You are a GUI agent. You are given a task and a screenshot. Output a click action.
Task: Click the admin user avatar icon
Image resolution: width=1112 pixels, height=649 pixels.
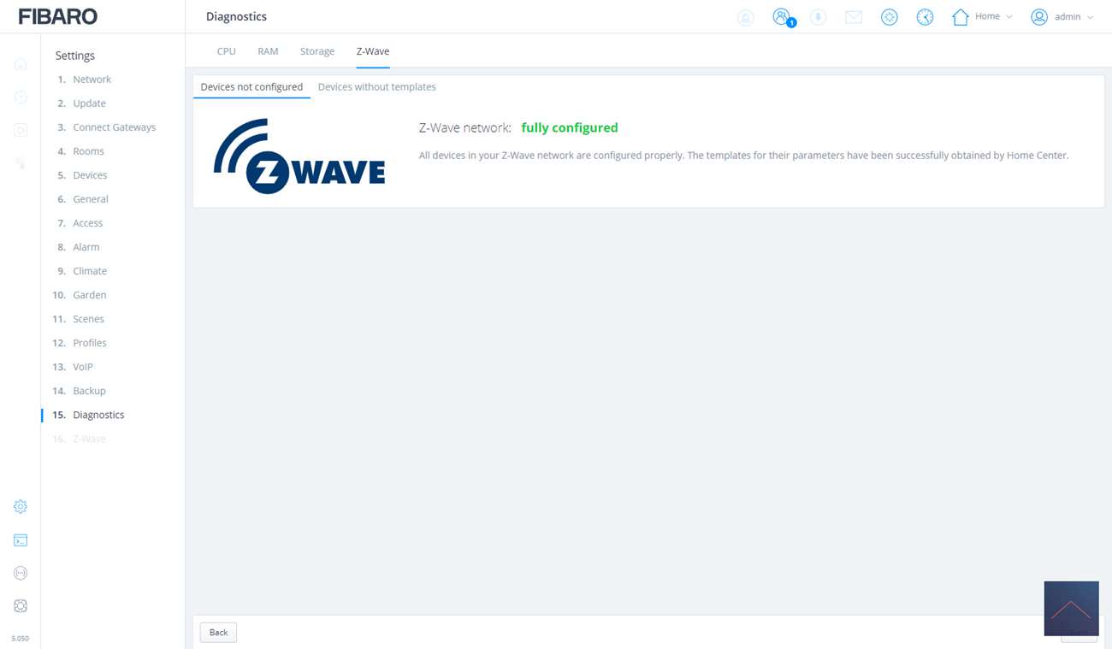pyautogui.click(x=1038, y=17)
